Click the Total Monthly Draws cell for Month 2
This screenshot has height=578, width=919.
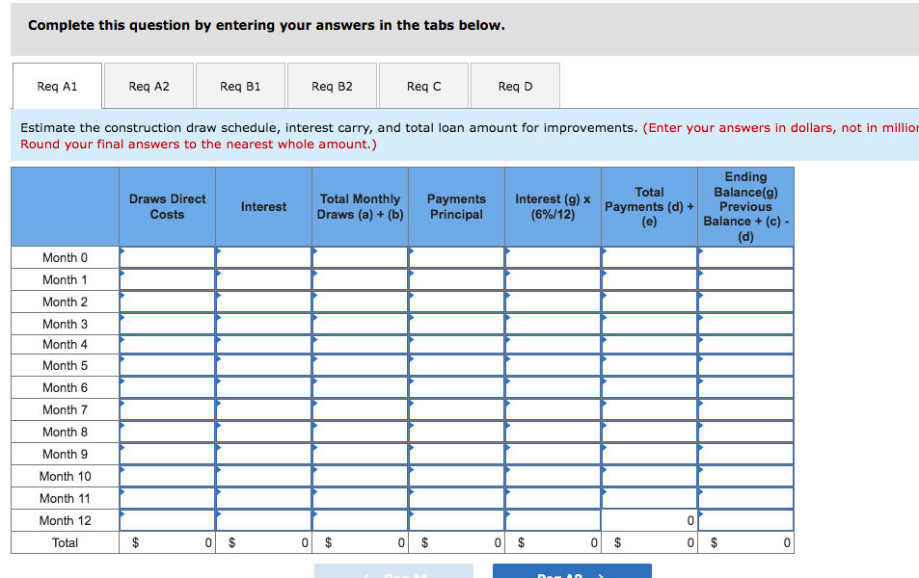point(360,301)
